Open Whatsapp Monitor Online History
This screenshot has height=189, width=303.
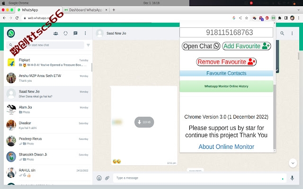click(x=226, y=86)
